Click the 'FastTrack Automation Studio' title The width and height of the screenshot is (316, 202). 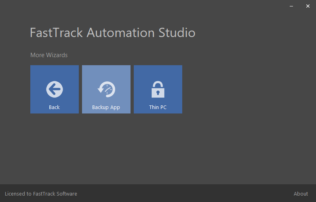(113, 33)
